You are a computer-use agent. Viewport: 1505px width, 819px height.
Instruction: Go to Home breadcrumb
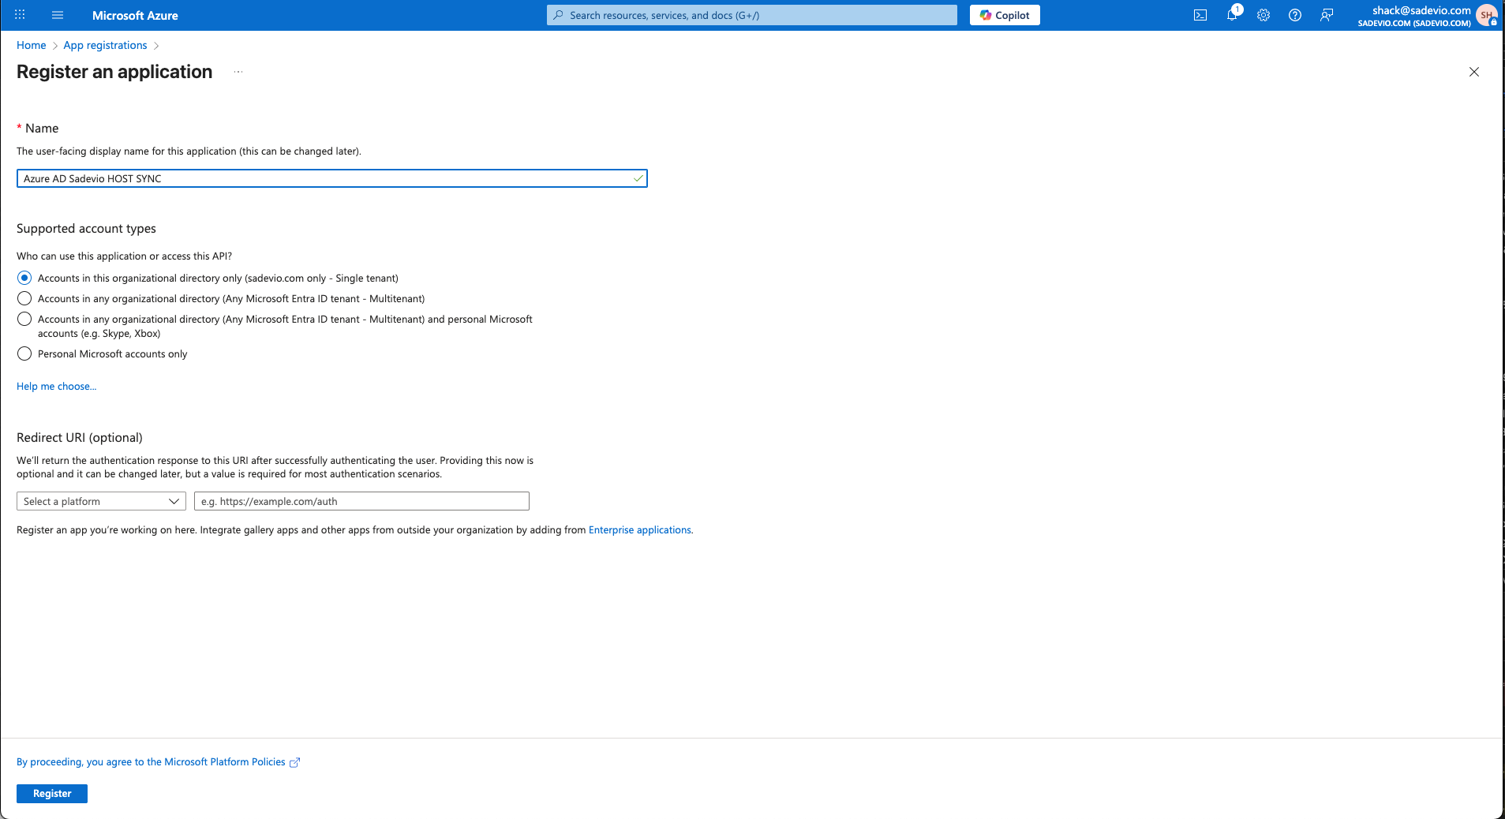32,45
